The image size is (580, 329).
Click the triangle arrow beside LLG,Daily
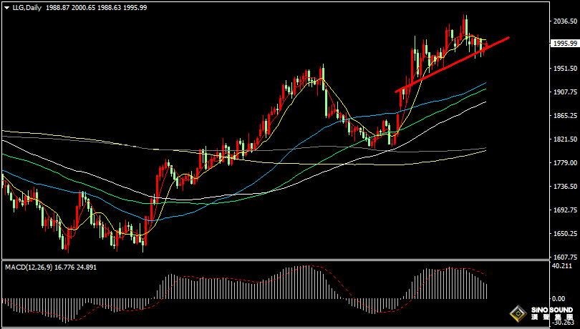tap(6, 6)
